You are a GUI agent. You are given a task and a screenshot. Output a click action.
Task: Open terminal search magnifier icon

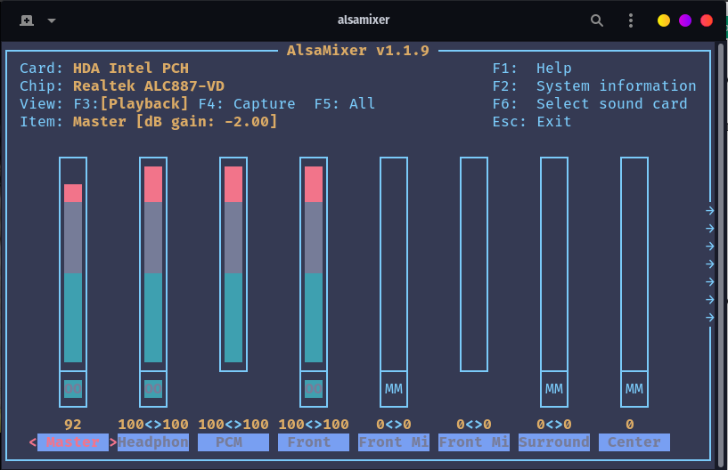597,20
